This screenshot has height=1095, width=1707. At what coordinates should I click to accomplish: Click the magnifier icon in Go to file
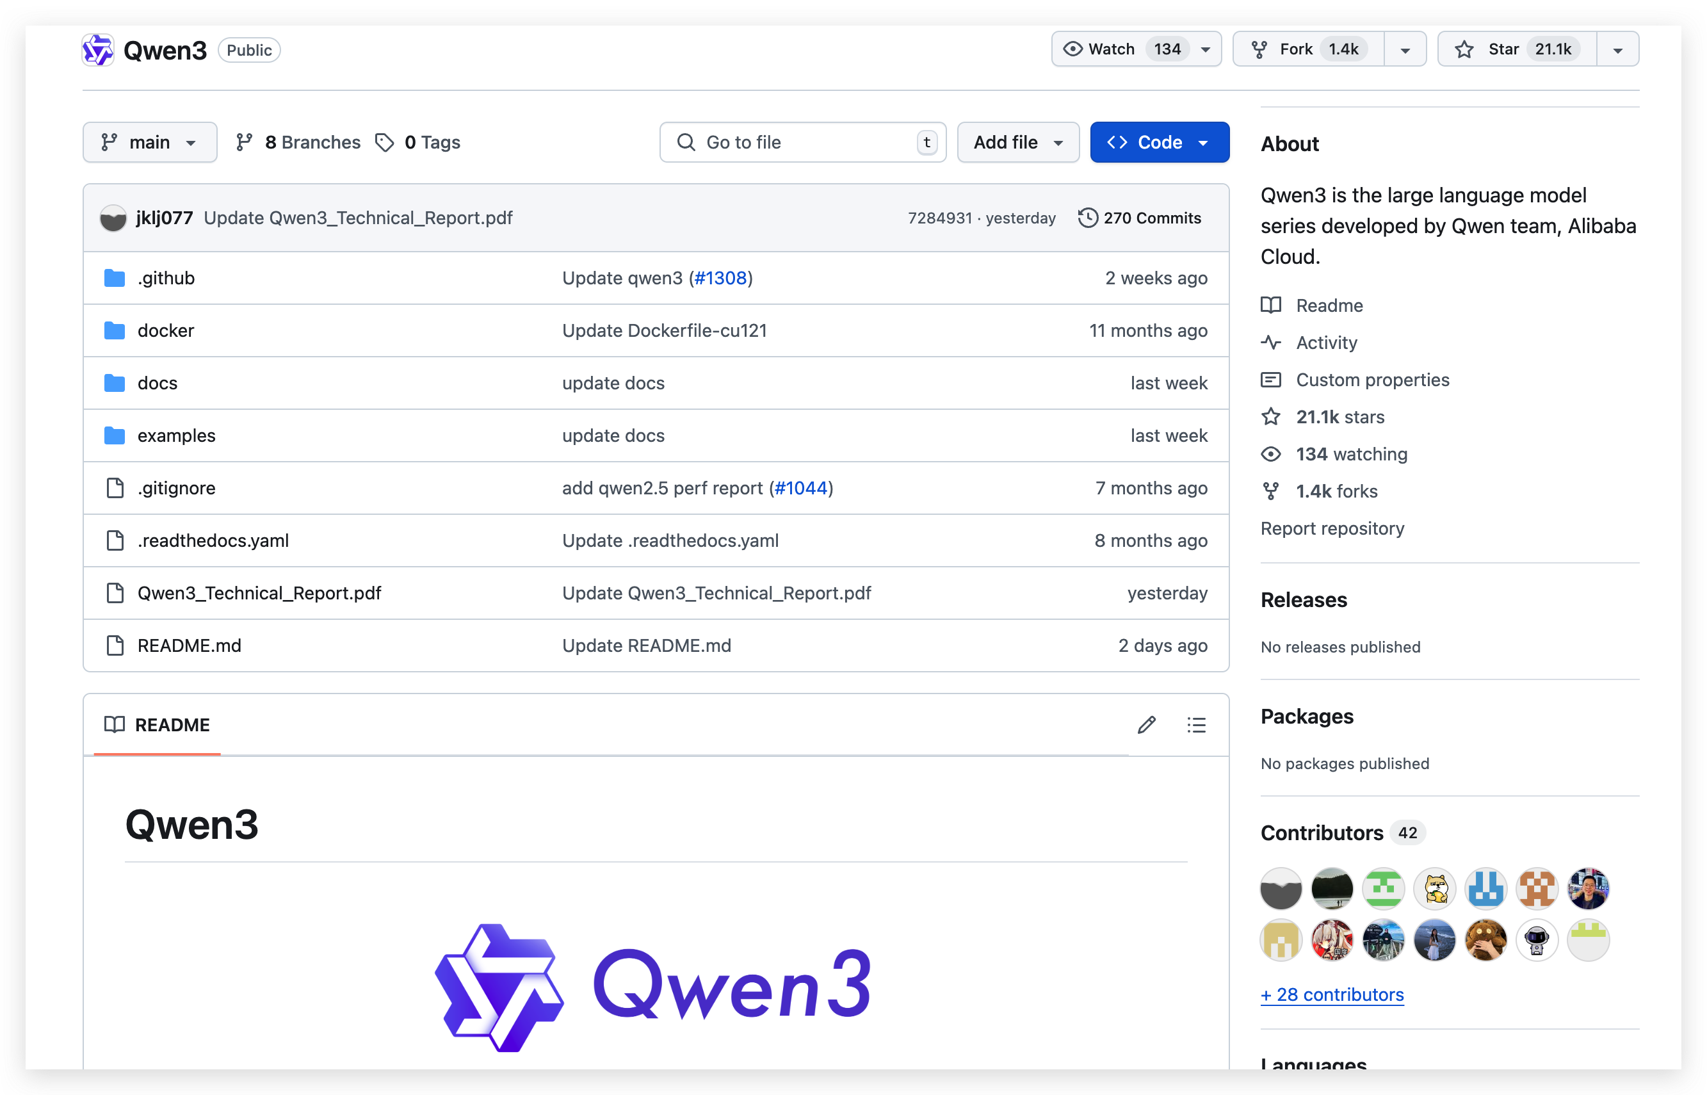pos(686,143)
